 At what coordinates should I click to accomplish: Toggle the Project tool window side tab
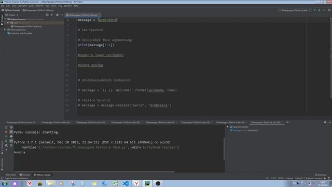2,20
